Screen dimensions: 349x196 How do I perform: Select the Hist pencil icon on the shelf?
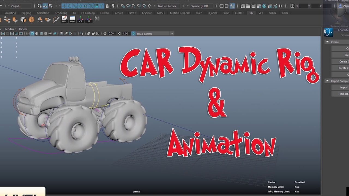pyautogui.click(x=64, y=18)
